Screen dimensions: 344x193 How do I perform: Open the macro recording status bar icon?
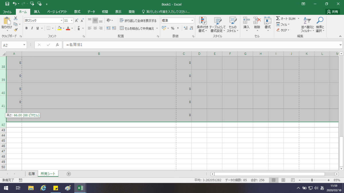tap(21, 180)
